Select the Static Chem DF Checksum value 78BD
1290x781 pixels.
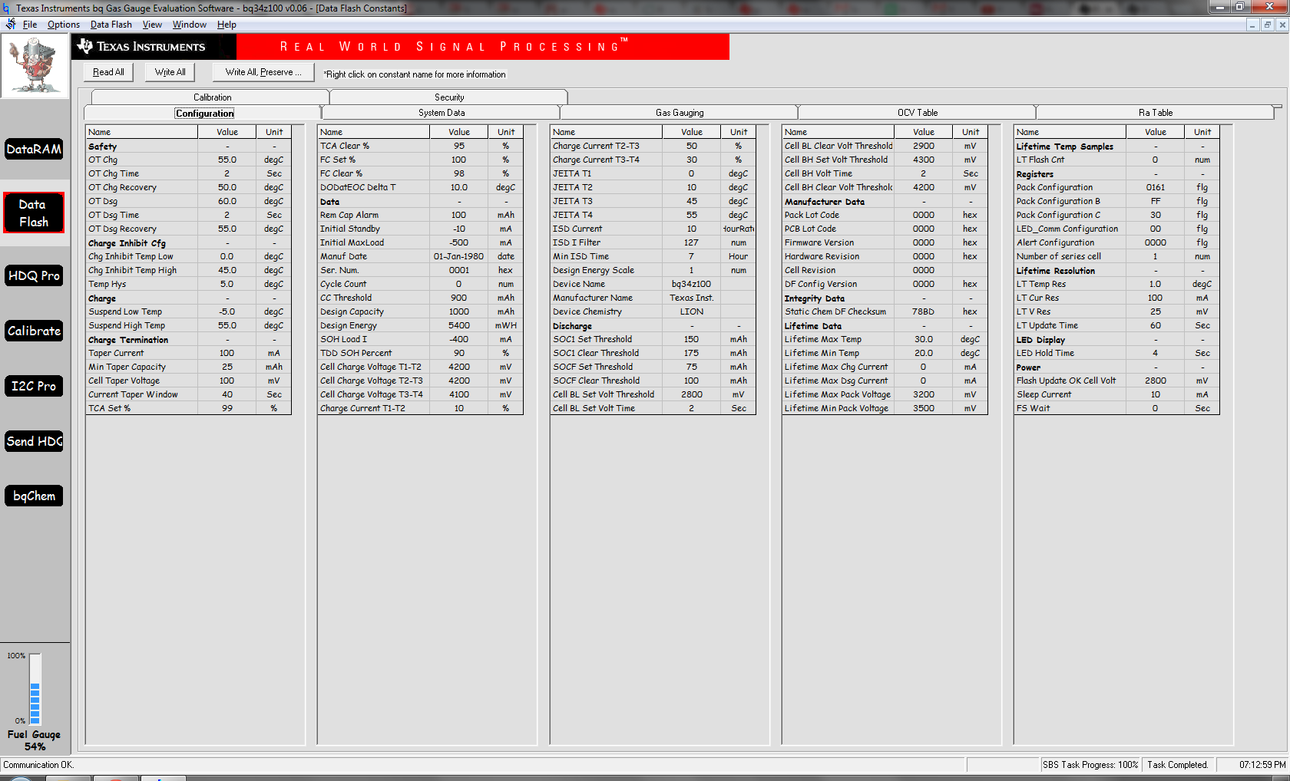tap(924, 311)
